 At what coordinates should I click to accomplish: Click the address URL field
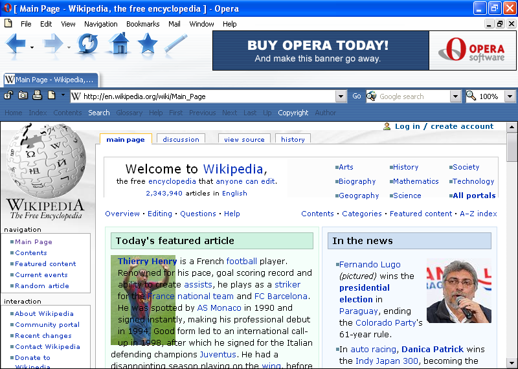coord(208,96)
